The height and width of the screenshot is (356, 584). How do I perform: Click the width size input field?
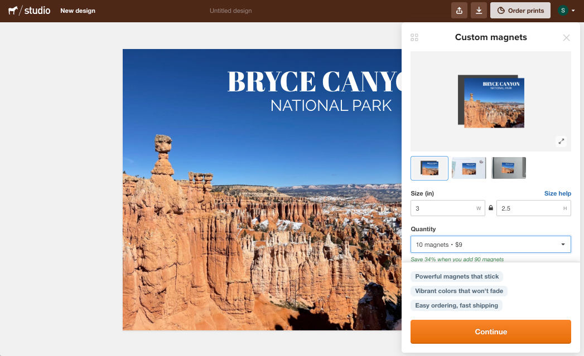tap(443, 208)
